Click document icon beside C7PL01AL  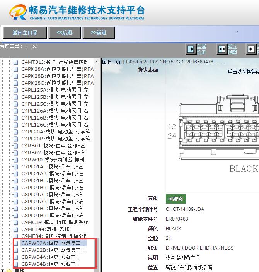coord(15,166)
